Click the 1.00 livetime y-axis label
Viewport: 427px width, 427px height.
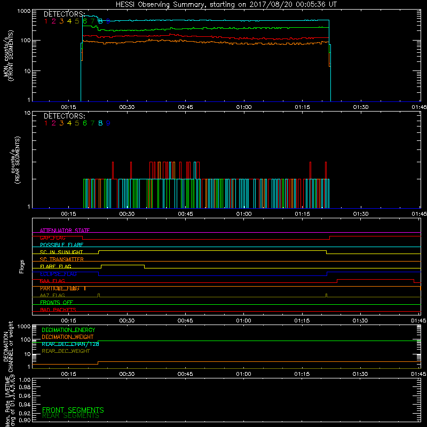(25, 379)
